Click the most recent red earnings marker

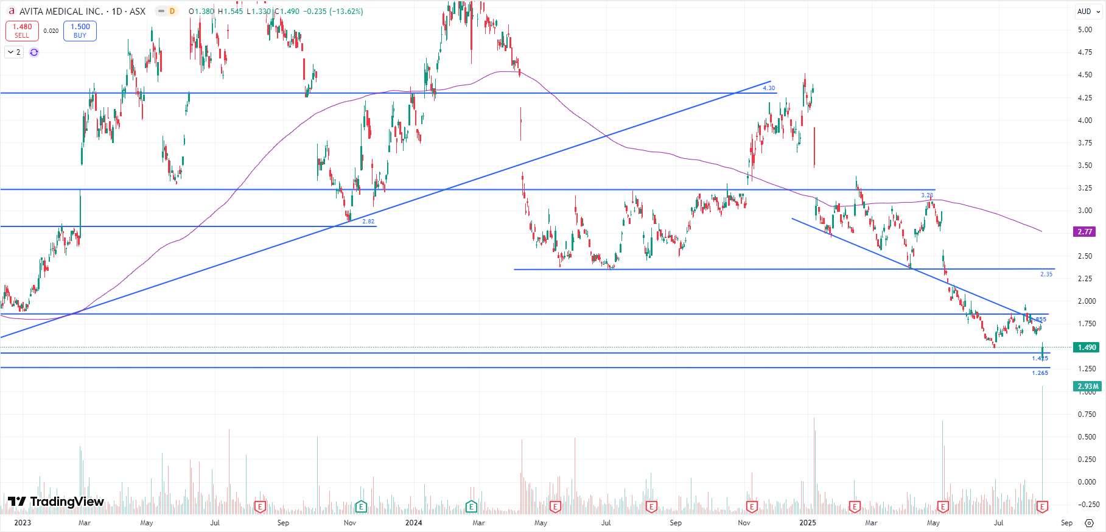1042,506
